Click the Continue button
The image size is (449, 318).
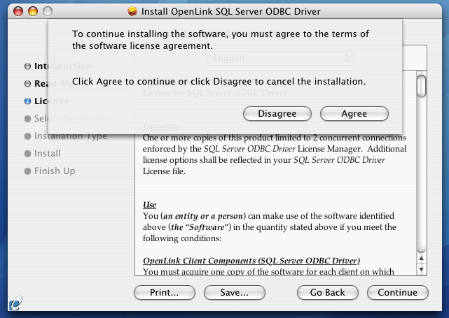tap(397, 293)
